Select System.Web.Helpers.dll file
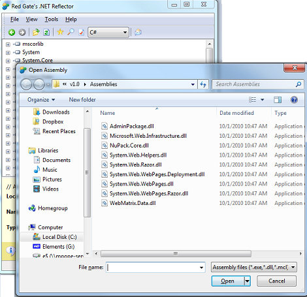 [134, 155]
